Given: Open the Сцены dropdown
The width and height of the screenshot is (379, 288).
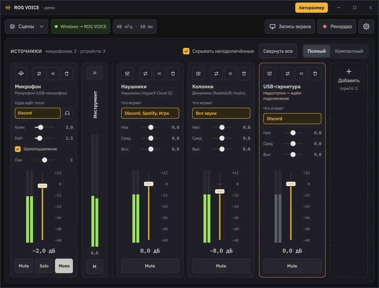Looking at the screenshot, I should coord(26,26).
